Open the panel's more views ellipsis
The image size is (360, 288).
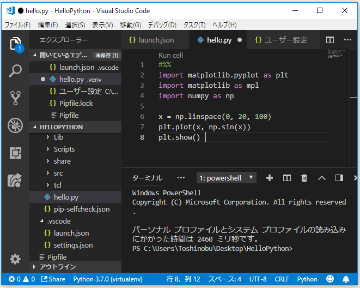(181, 178)
